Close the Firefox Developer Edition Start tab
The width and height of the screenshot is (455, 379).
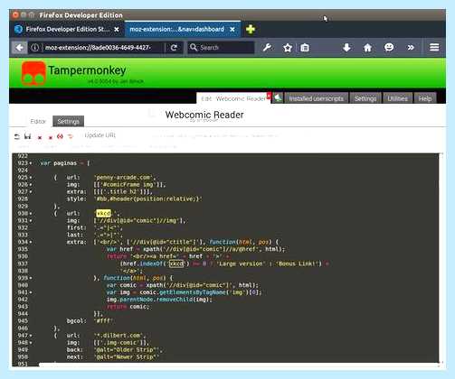click(x=117, y=30)
